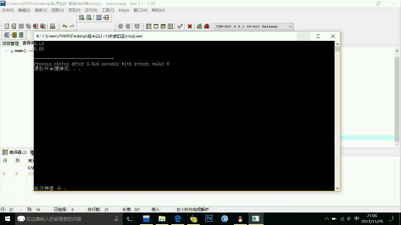
Task: Click the Go to function icon
Action: click(99, 17)
